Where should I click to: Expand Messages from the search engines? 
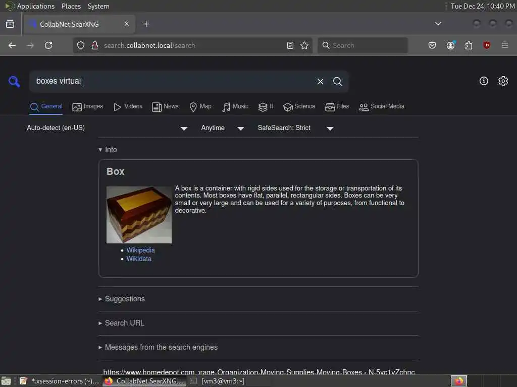158,347
